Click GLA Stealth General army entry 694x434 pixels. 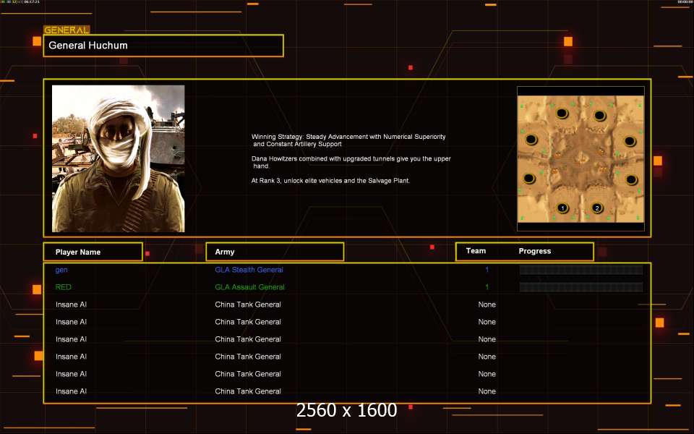pyautogui.click(x=249, y=270)
